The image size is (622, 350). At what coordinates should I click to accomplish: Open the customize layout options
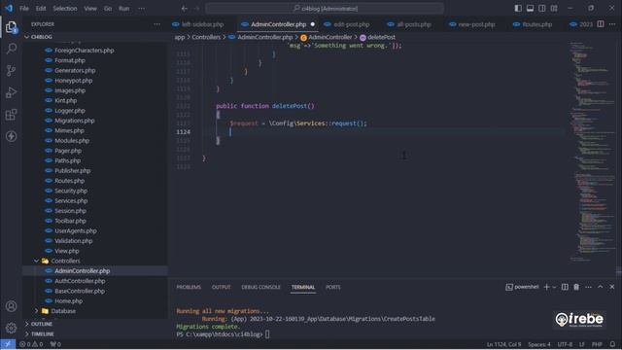click(x=554, y=9)
